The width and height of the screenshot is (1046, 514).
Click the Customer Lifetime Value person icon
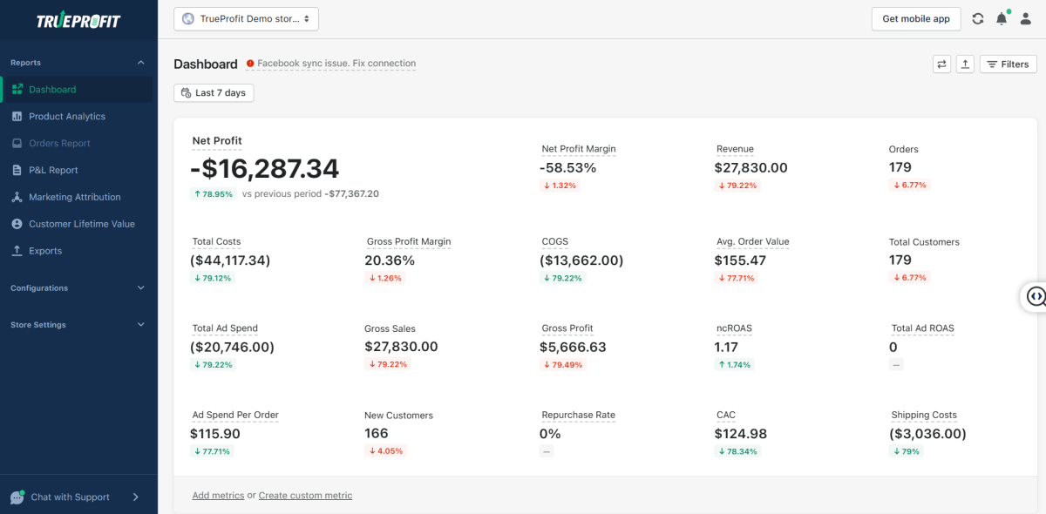(x=17, y=224)
